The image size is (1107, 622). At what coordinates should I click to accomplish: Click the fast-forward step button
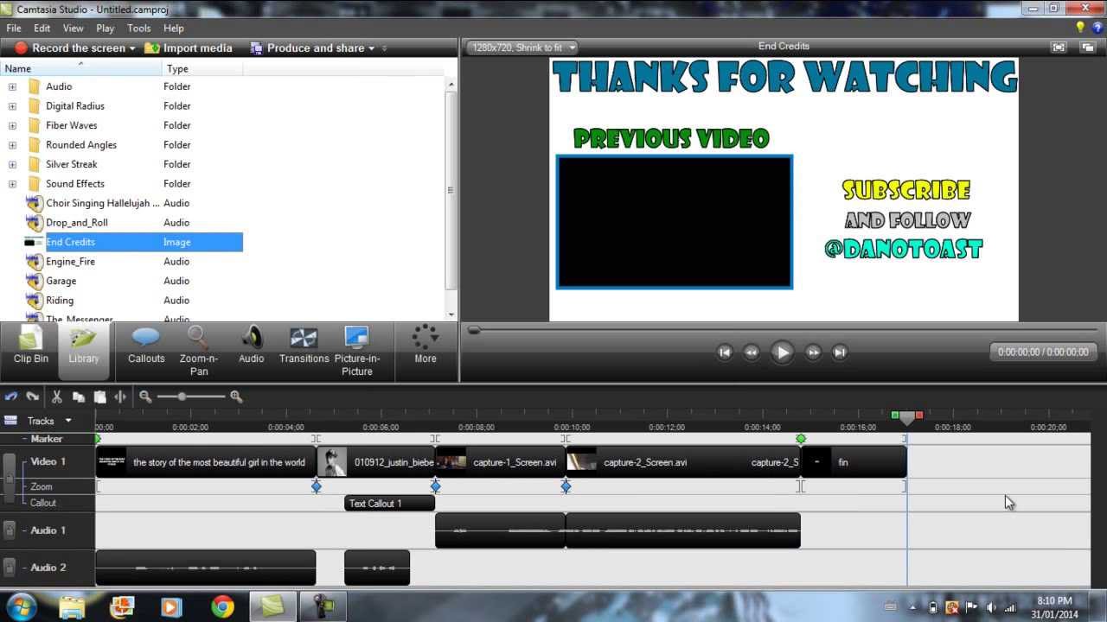[x=813, y=352]
